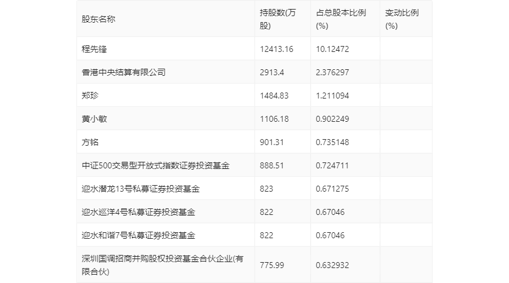Select shareholder name 黄小敏
Screen dimensions: 509x283
tap(94, 119)
